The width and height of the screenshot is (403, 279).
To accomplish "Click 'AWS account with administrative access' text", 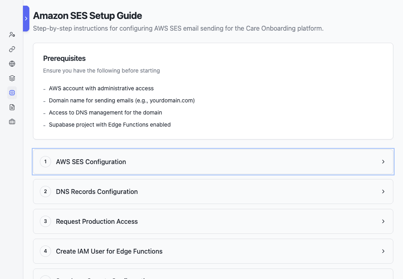I will [101, 88].
